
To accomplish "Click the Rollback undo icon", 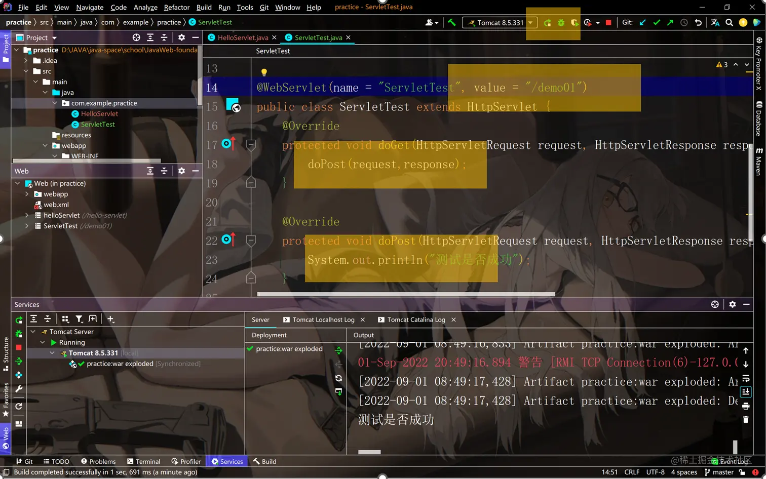I will [x=698, y=22].
